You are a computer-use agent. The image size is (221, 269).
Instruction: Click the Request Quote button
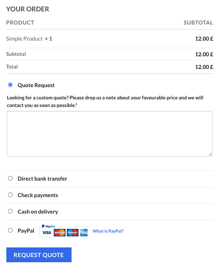pos(39,255)
